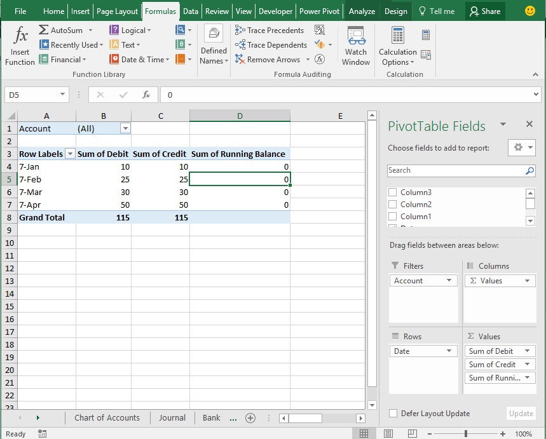Open Date & Time functions
Image resolution: width=546 pixels, height=439 pixels.
click(x=139, y=60)
